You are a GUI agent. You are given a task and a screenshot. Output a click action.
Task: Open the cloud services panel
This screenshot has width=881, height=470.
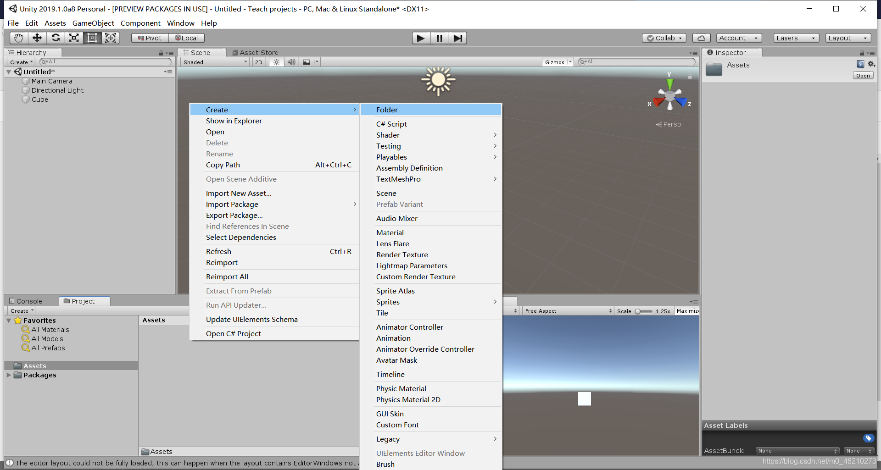coord(701,38)
